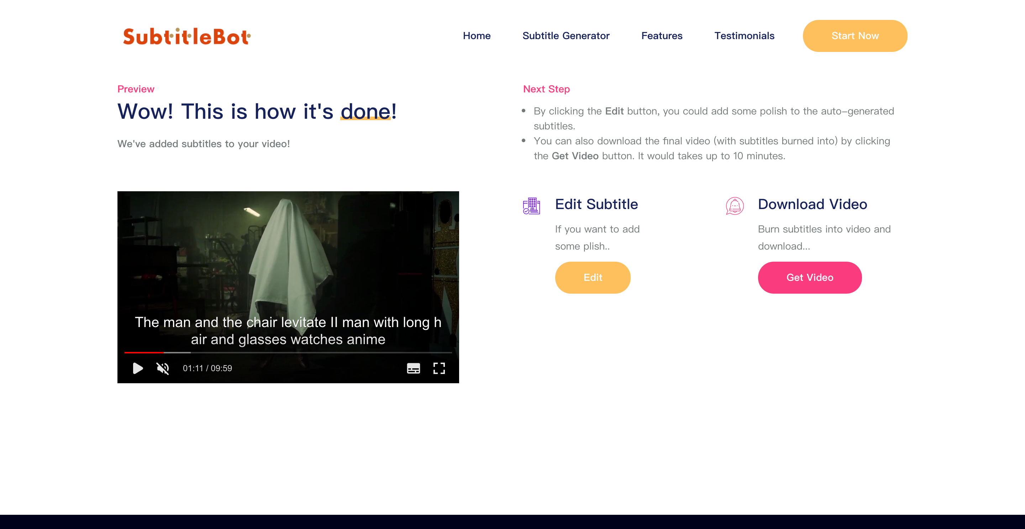
Task: Unmute the video audio
Action: click(163, 368)
